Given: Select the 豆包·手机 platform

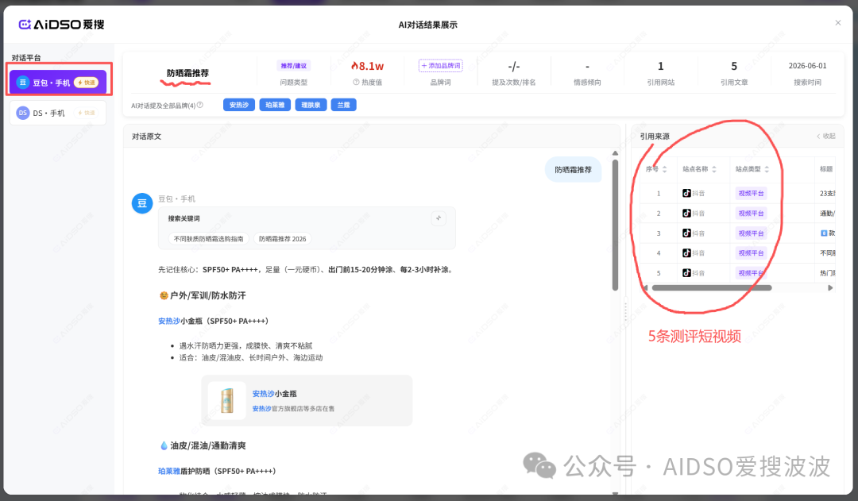Looking at the screenshot, I should pyautogui.click(x=58, y=83).
